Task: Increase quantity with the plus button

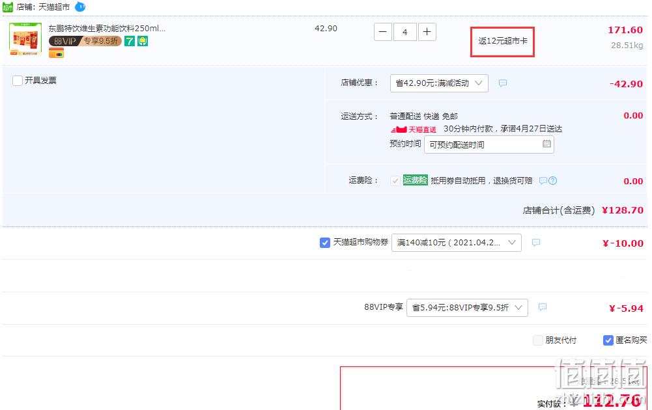Action: click(x=427, y=32)
